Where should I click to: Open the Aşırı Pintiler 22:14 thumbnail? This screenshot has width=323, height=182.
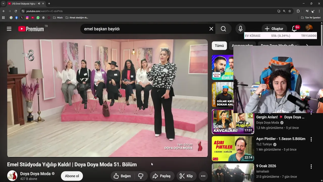[233, 149]
